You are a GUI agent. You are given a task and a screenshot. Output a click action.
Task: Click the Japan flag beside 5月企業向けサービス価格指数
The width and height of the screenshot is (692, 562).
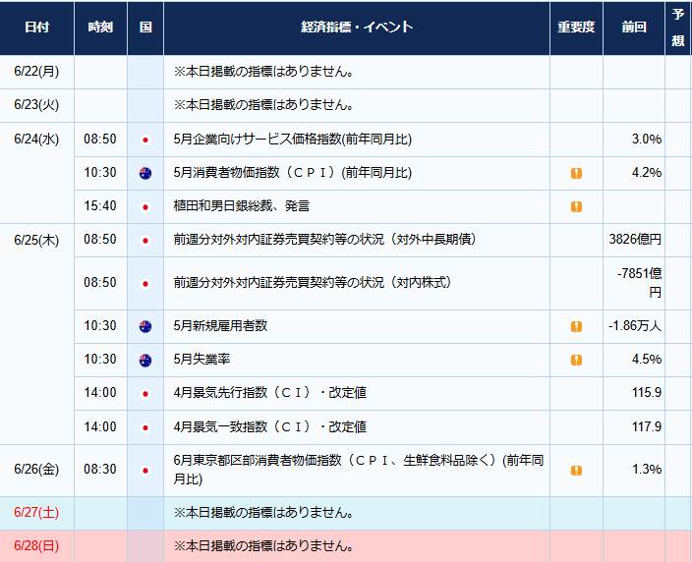click(x=145, y=140)
